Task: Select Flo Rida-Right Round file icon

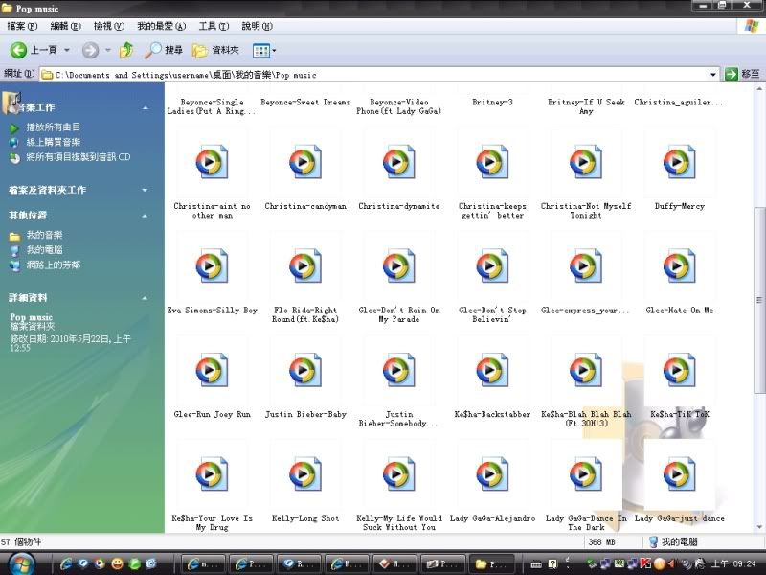Action: (305, 265)
